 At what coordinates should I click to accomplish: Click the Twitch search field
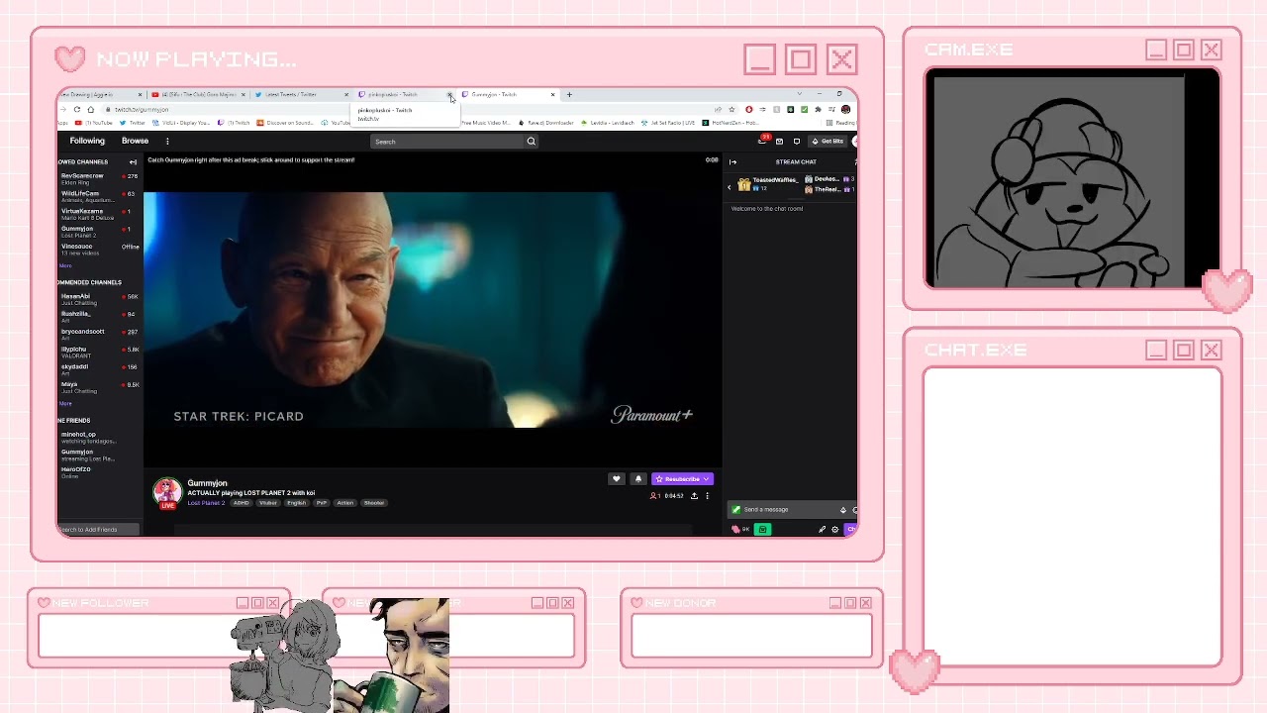tap(447, 142)
